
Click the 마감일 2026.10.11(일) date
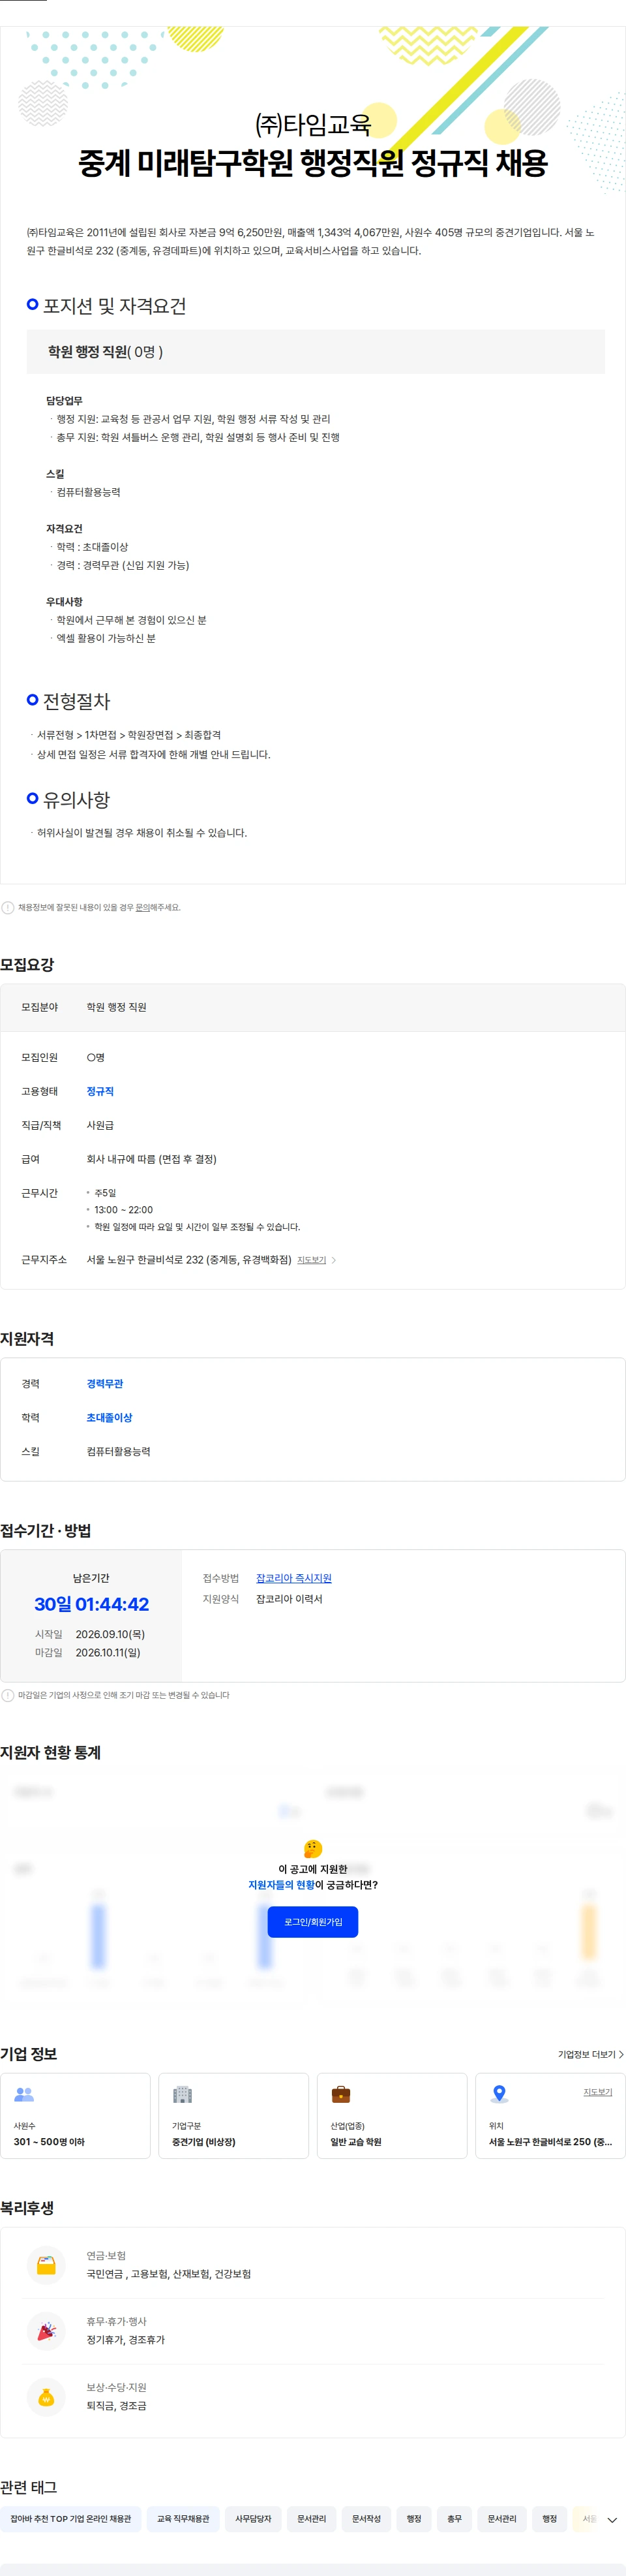108,1652
